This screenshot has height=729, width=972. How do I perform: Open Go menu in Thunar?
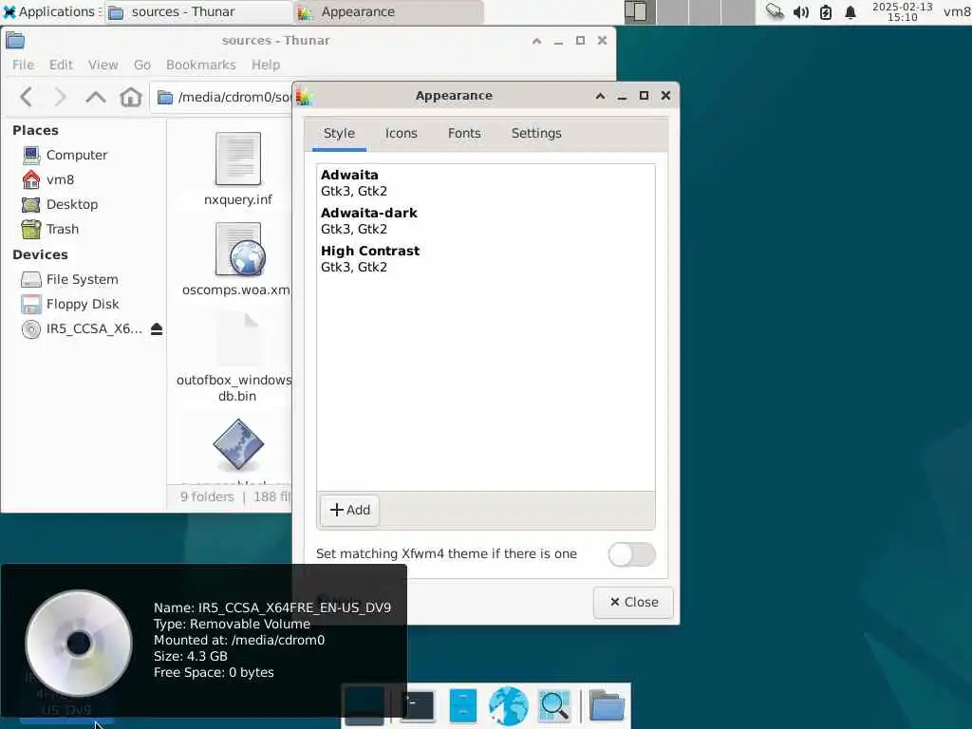(142, 65)
